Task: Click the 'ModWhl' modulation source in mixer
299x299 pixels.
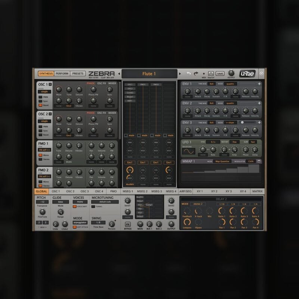Action: click(130, 184)
